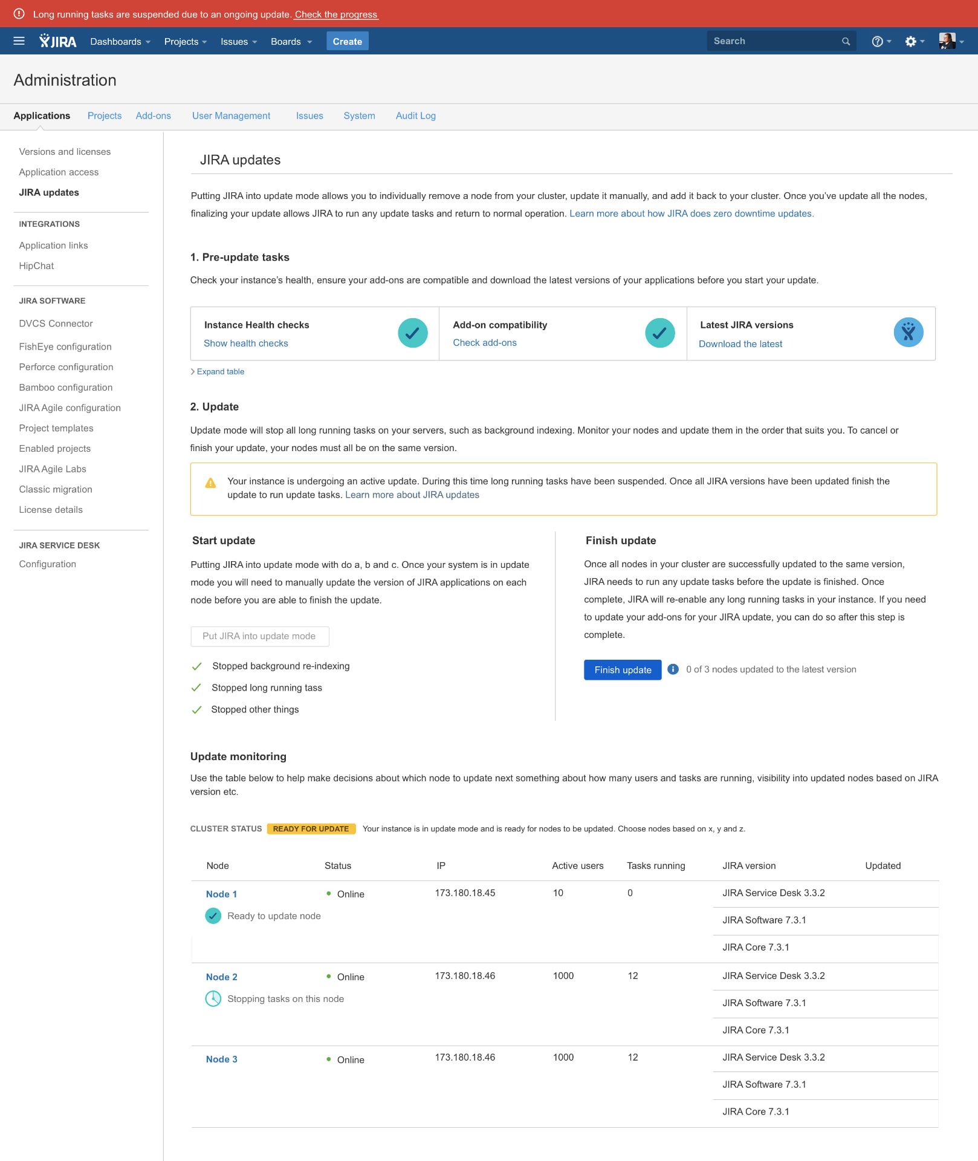Switch to the Audit Log tab
978x1161 pixels.
[416, 115]
